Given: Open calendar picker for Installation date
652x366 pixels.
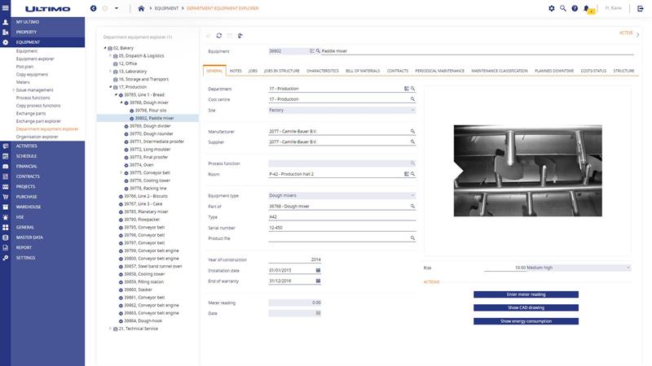Looking at the screenshot, I should tap(318, 270).
